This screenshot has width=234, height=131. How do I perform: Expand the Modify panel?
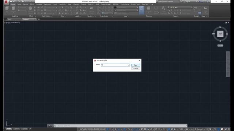pos(78,16)
